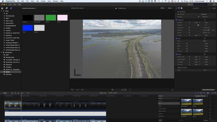Screen dimensions: 217x122
Task: Click the Distort onscreen control icon
Action: pos(205,54)
